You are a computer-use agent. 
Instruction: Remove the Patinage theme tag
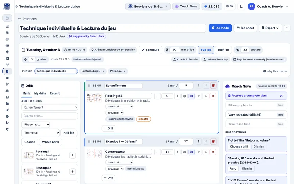(x=125, y=71)
